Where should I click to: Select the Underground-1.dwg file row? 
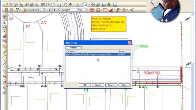[x=98, y=54]
